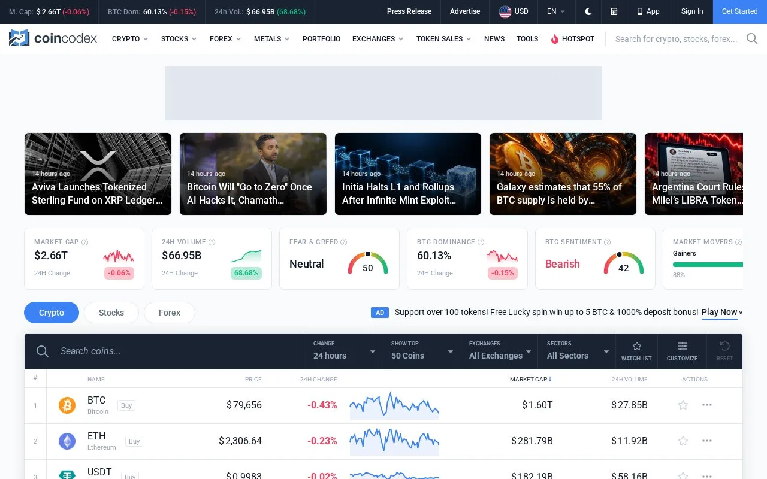Open the Aviva Tokenized Sterling Fund news card
The width and height of the screenshot is (767, 479).
coord(98,174)
